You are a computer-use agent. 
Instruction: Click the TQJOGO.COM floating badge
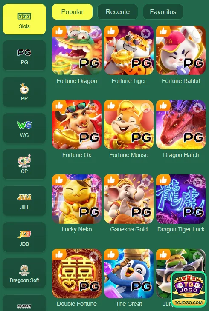point(189,289)
